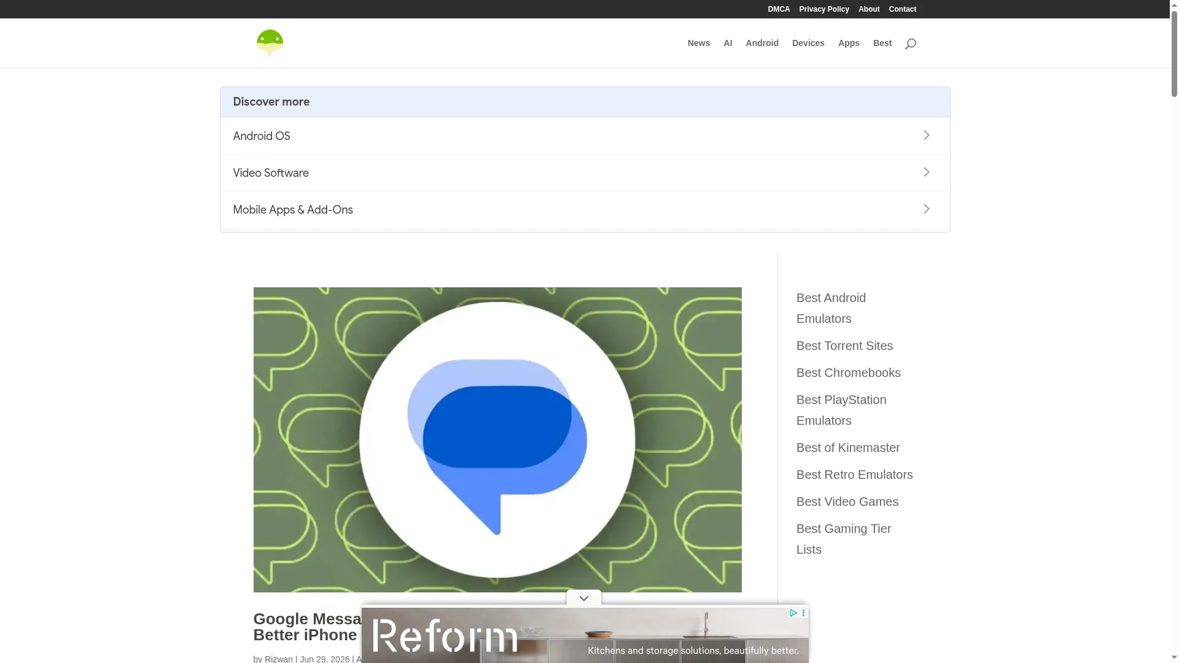Screen dimensions: 1179x663
Task: Open the Devices menu item
Action: (808, 43)
